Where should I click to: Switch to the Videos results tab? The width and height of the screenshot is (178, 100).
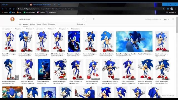(x=33, y=24)
